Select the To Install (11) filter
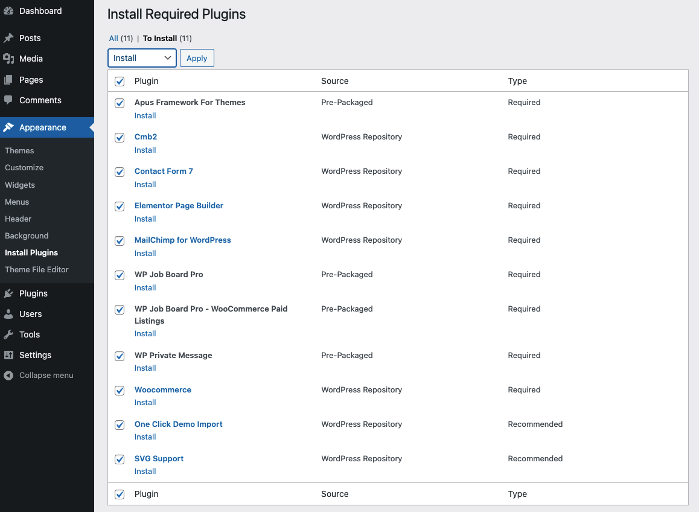This screenshot has width=699, height=512. [167, 39]
